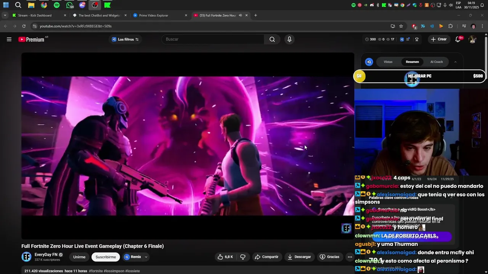This screenshot has height=274, width=488.
Task: Click the Remix button
Action: click(x=132, y=257)
